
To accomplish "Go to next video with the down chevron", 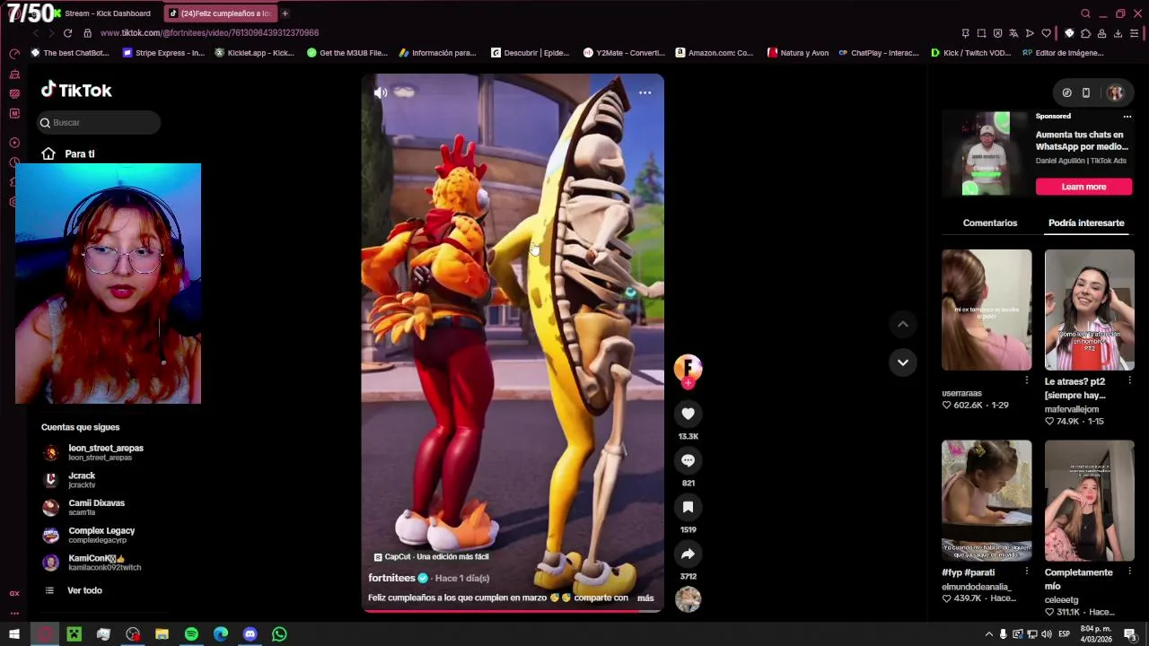I will pos(903,362).
